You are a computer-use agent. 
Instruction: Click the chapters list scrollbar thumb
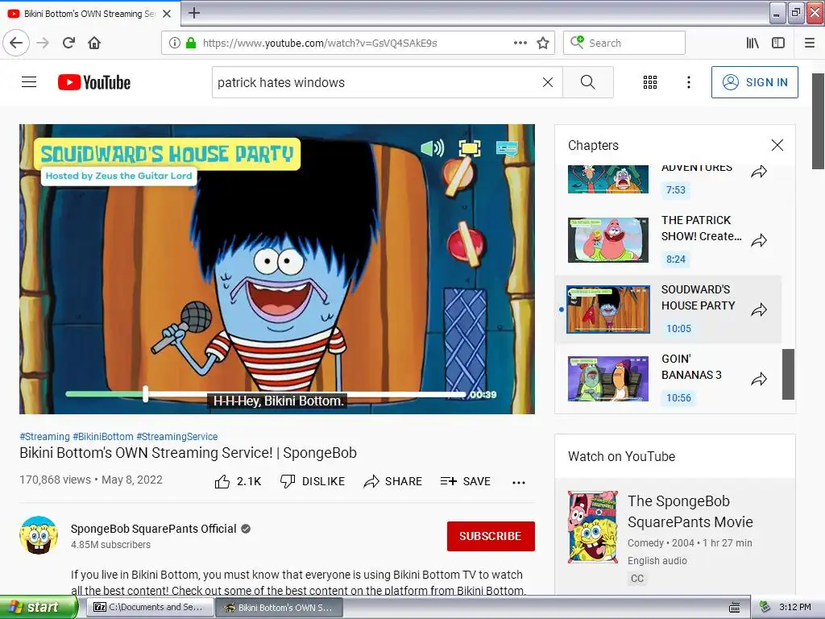coord(788,374)
